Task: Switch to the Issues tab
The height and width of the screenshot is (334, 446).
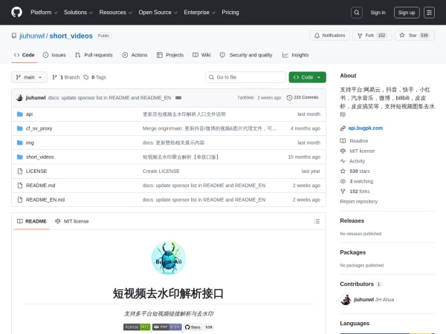Action: (54, 55)
